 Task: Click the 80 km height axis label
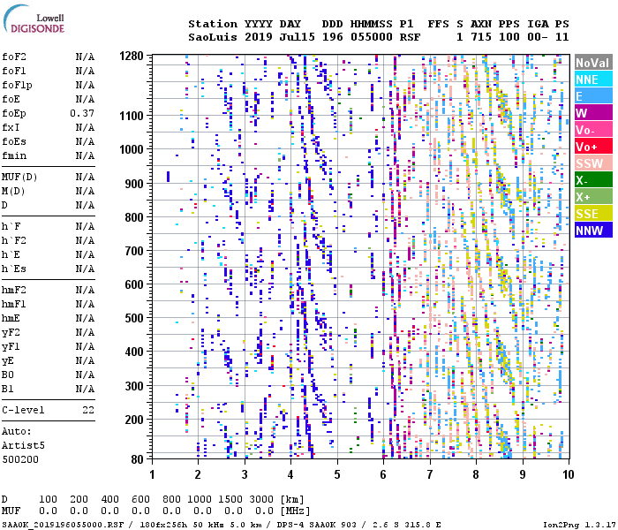tap(137, 459)
